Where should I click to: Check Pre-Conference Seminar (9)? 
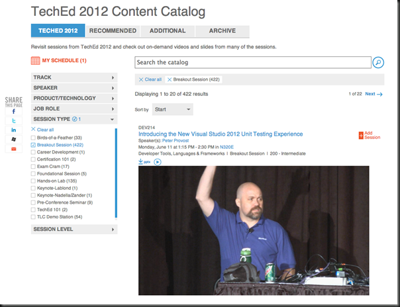(x=33, y=202)
